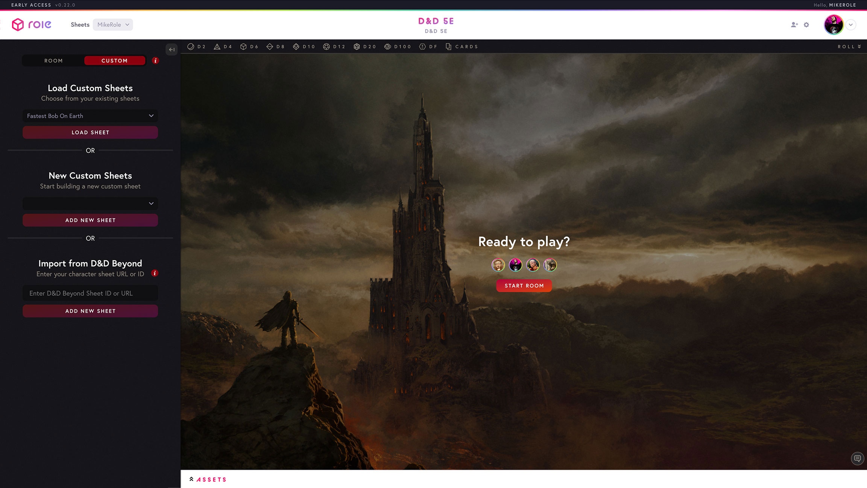This screenshot has width=867, height=488.
Task: Click the invite player icon
Action: tap(794, 25)
